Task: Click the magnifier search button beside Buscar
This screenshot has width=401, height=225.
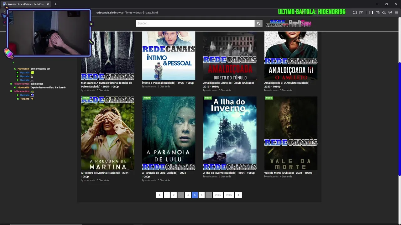Action: click(x=258, y=23)
